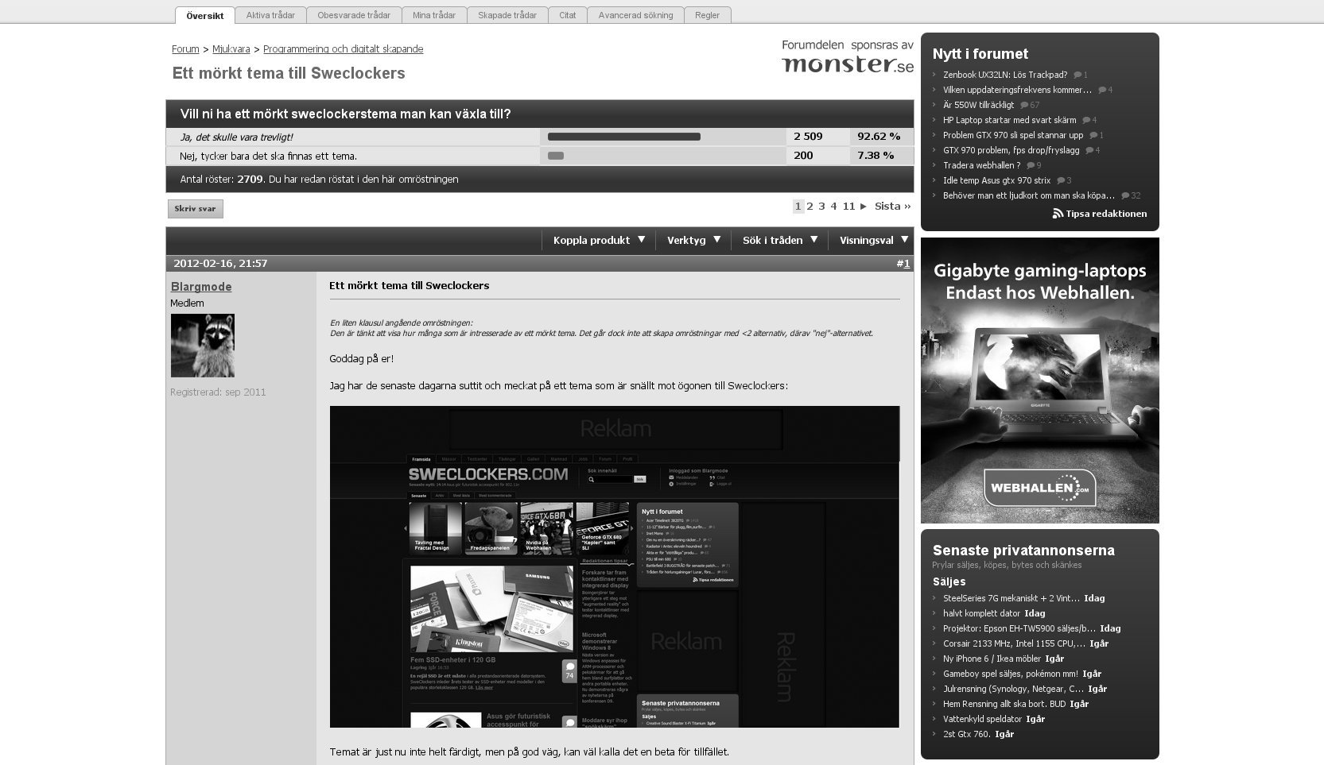1324x765 pixels.
Task: Open thread Tradera webhallen ?
Action: pyautogui.click(x=982, y=165)
